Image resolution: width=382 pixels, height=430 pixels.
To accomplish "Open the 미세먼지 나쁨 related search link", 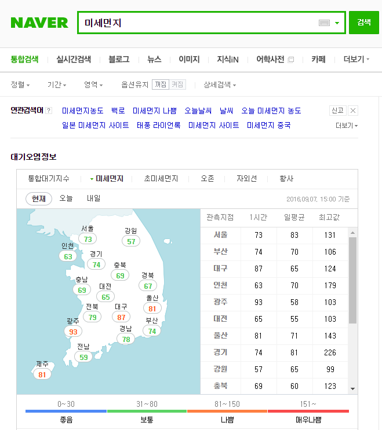I will click(155, 111).
